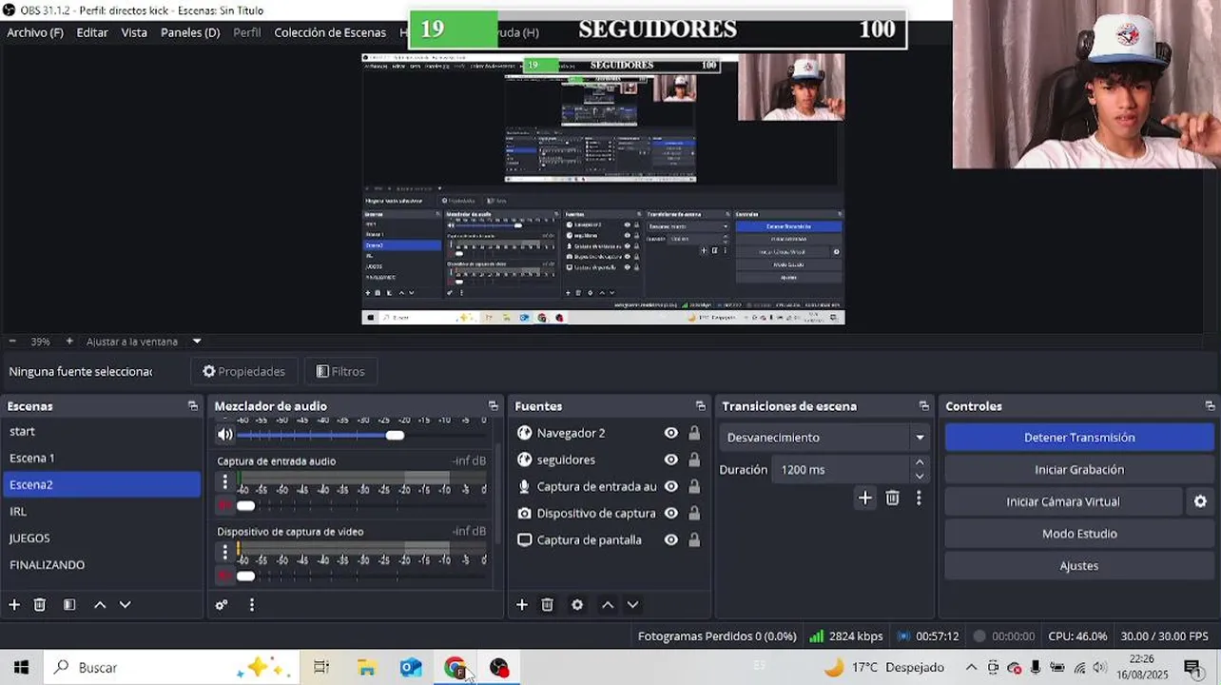Toggle lock on Captura de entrada audio source
Image resolution: width=1221 pixels, height=685 pixels.
point(694,486)
